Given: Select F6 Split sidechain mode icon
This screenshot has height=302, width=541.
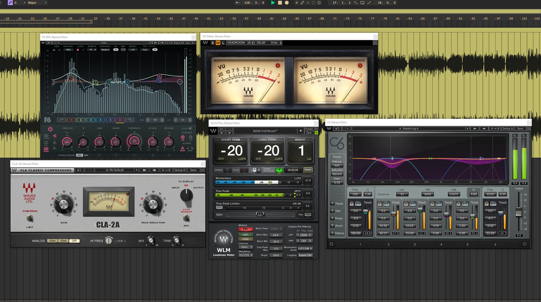Looking at the screenshot, I should (x=183, y=148).
